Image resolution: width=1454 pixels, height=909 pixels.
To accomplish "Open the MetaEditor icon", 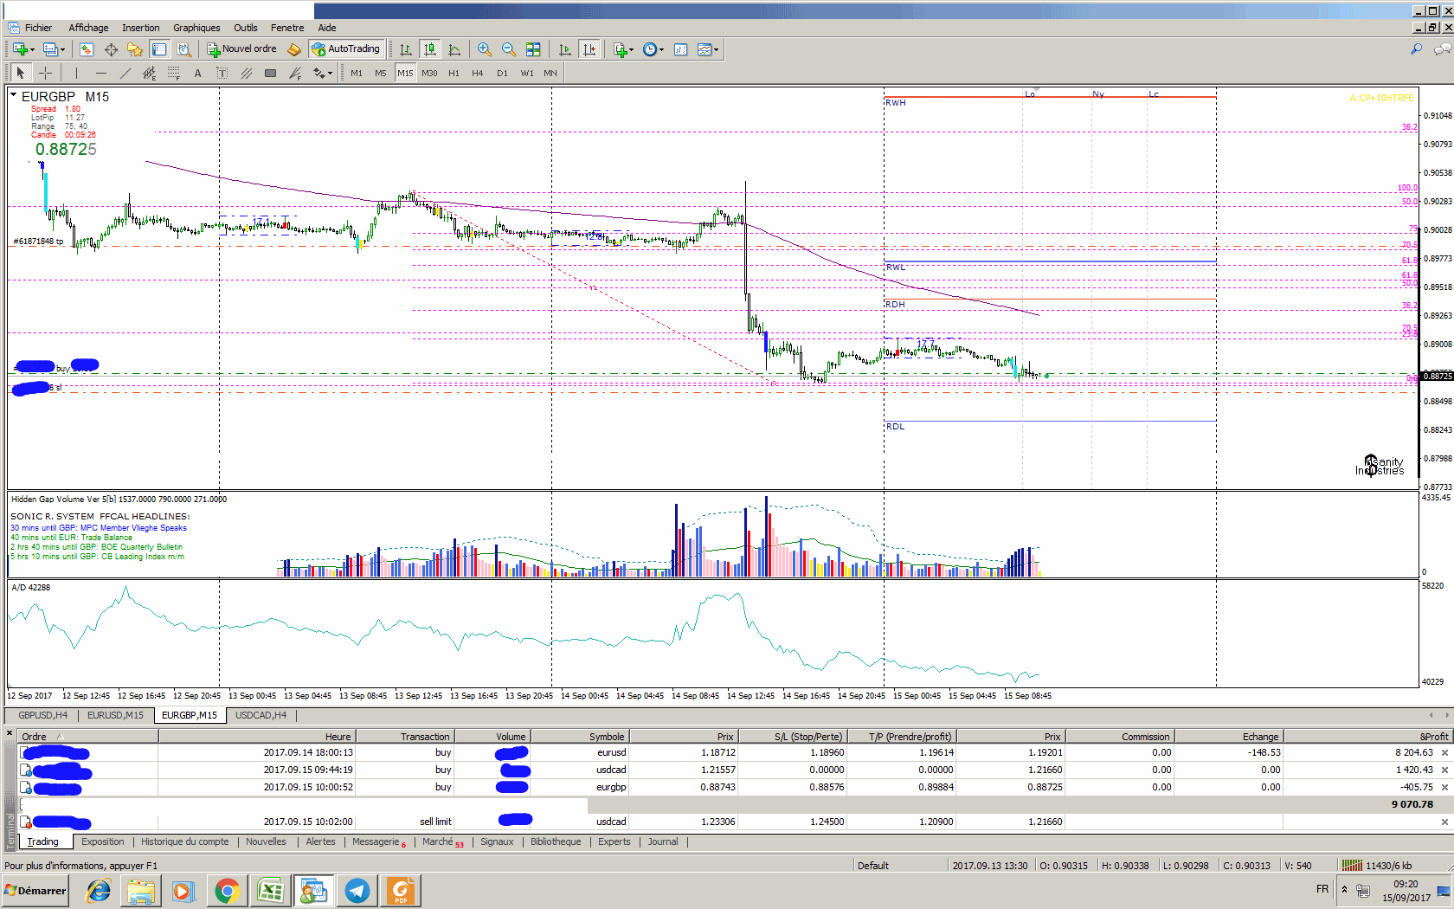I will pos(294,49).
